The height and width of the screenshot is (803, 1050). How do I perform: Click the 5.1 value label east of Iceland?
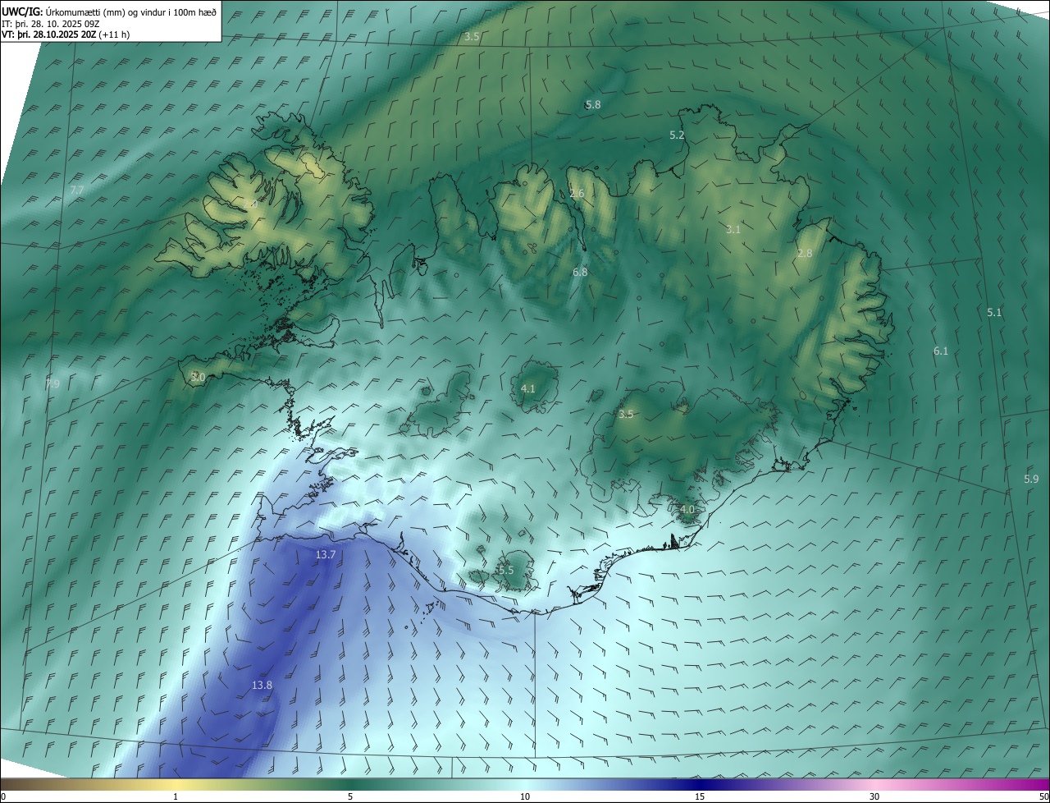coord(994,313)
